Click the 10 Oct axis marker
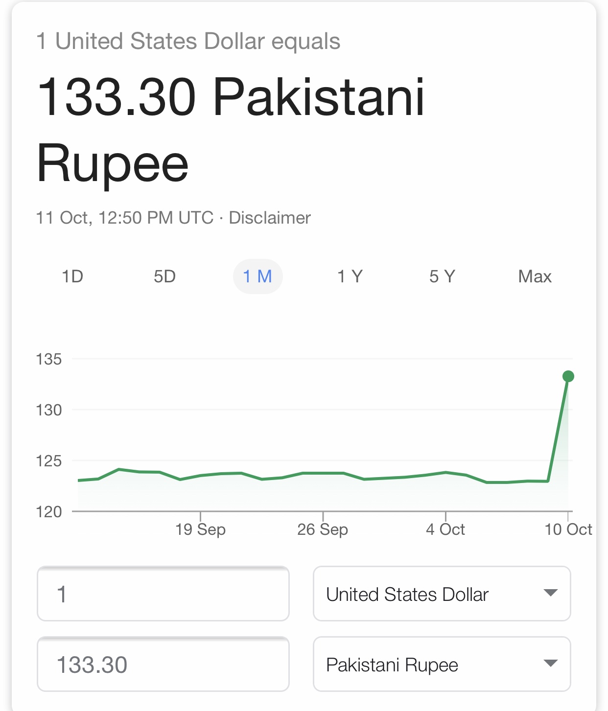The width and height of the screenshot is (608, 711). (x=568, y=529)
